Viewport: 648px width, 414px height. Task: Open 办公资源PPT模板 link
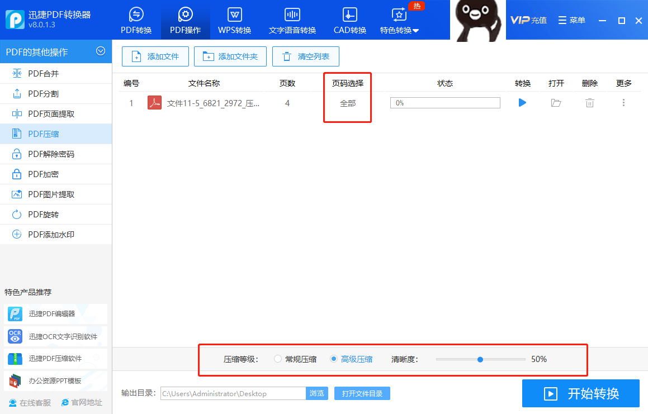pos(56,381)
